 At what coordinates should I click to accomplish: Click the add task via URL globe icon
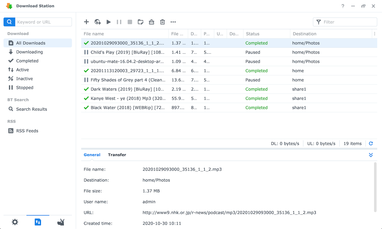(x=98, y=22)
